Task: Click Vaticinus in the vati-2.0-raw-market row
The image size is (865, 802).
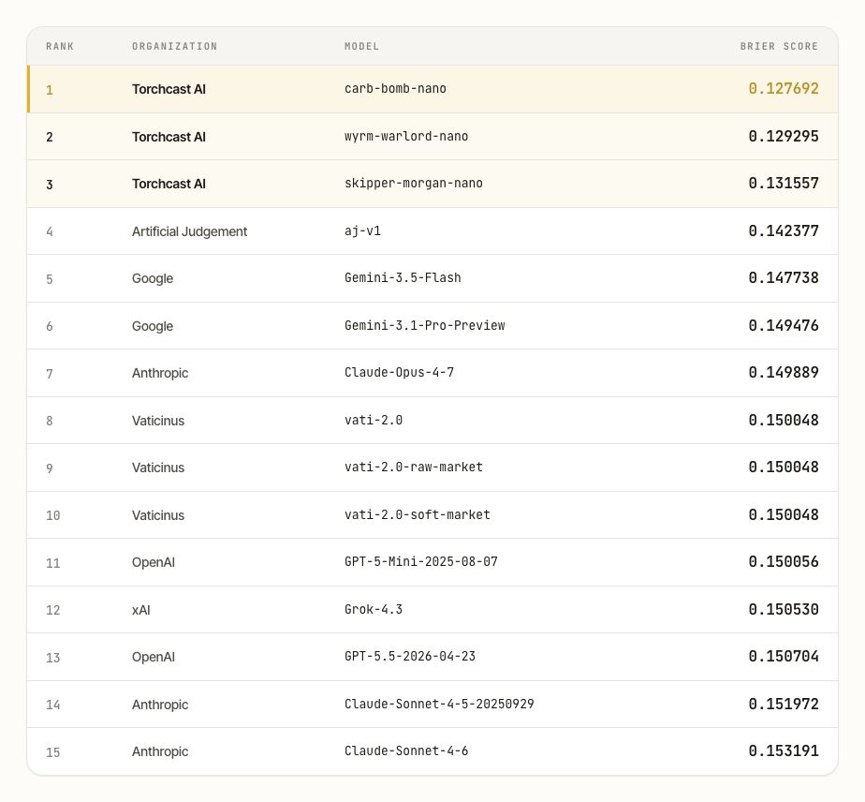Action: pyautogui.click(x=158, y=468)
